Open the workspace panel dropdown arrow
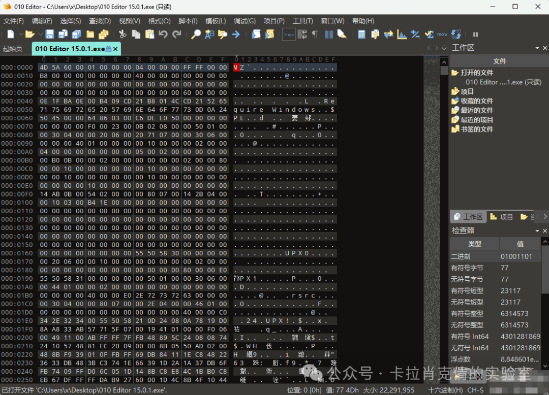This screenshot has width=549, height=395. tap(536, 47)
